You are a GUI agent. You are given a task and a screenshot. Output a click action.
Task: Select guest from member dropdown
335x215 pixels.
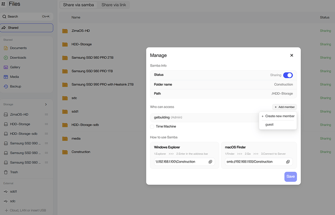point(269,125)
